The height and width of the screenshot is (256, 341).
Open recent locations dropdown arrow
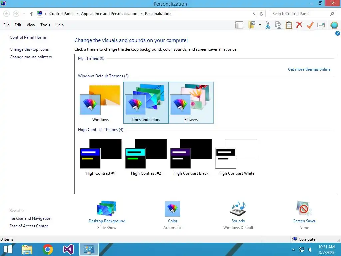[24, 14]
